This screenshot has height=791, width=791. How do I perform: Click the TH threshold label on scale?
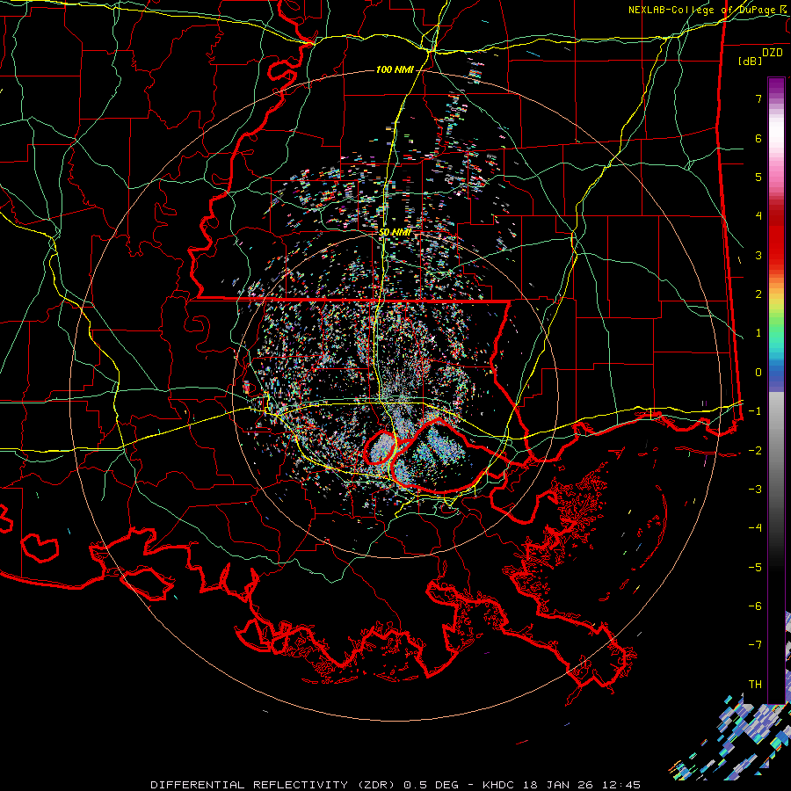[x=755, y=685]
